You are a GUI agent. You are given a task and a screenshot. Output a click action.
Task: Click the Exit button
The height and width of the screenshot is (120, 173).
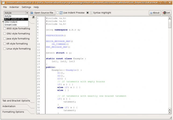(167, 13)
